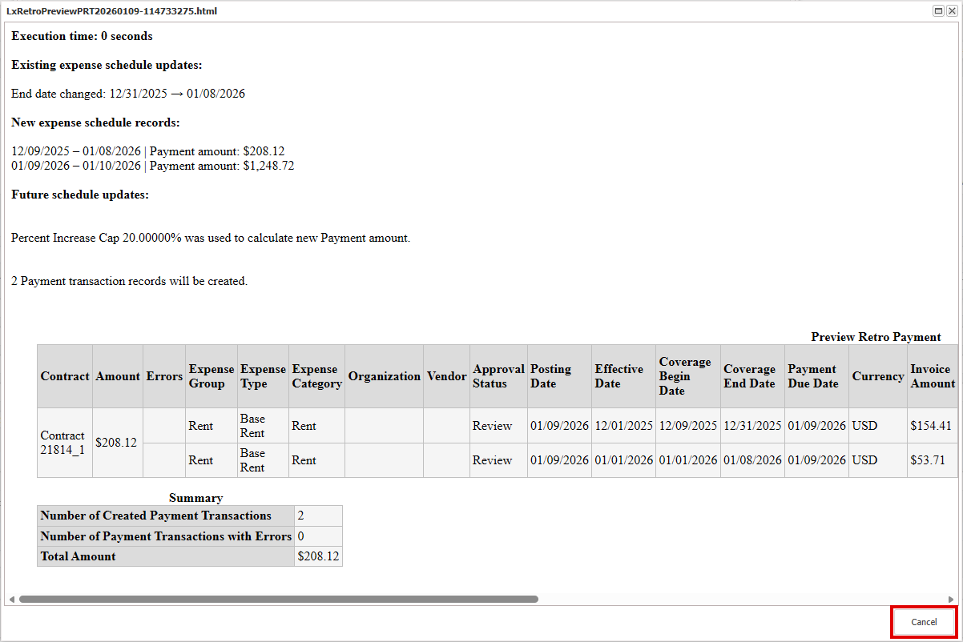Click the right scroll arrow
The height and width of the screenshot is (642, 963).
[x=950, y=599]
